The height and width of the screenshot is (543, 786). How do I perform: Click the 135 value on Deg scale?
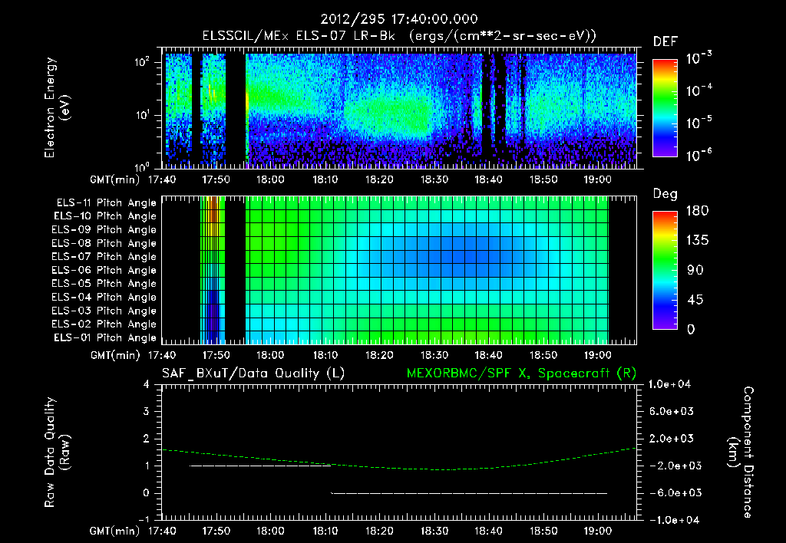(697, 241)
